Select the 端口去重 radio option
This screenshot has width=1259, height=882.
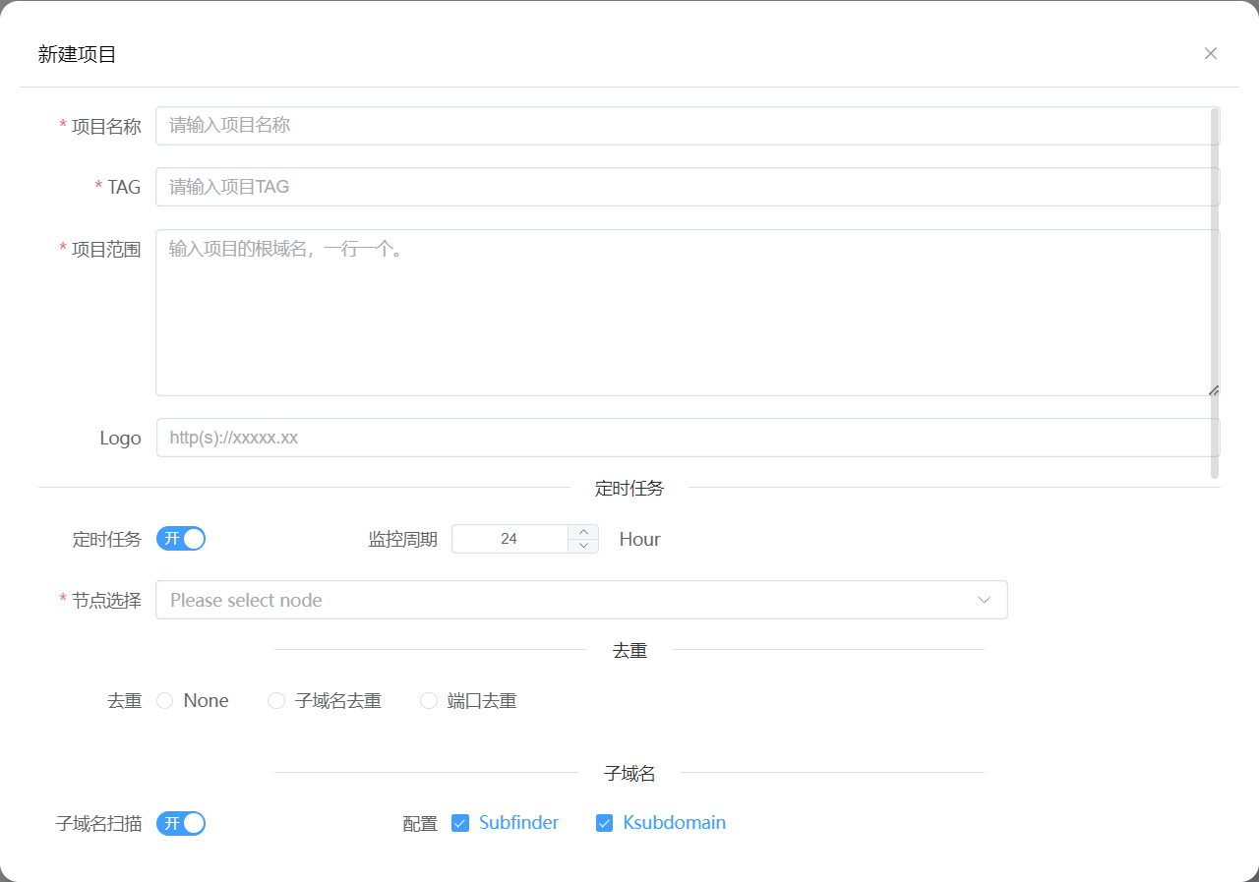pos(429,701)
